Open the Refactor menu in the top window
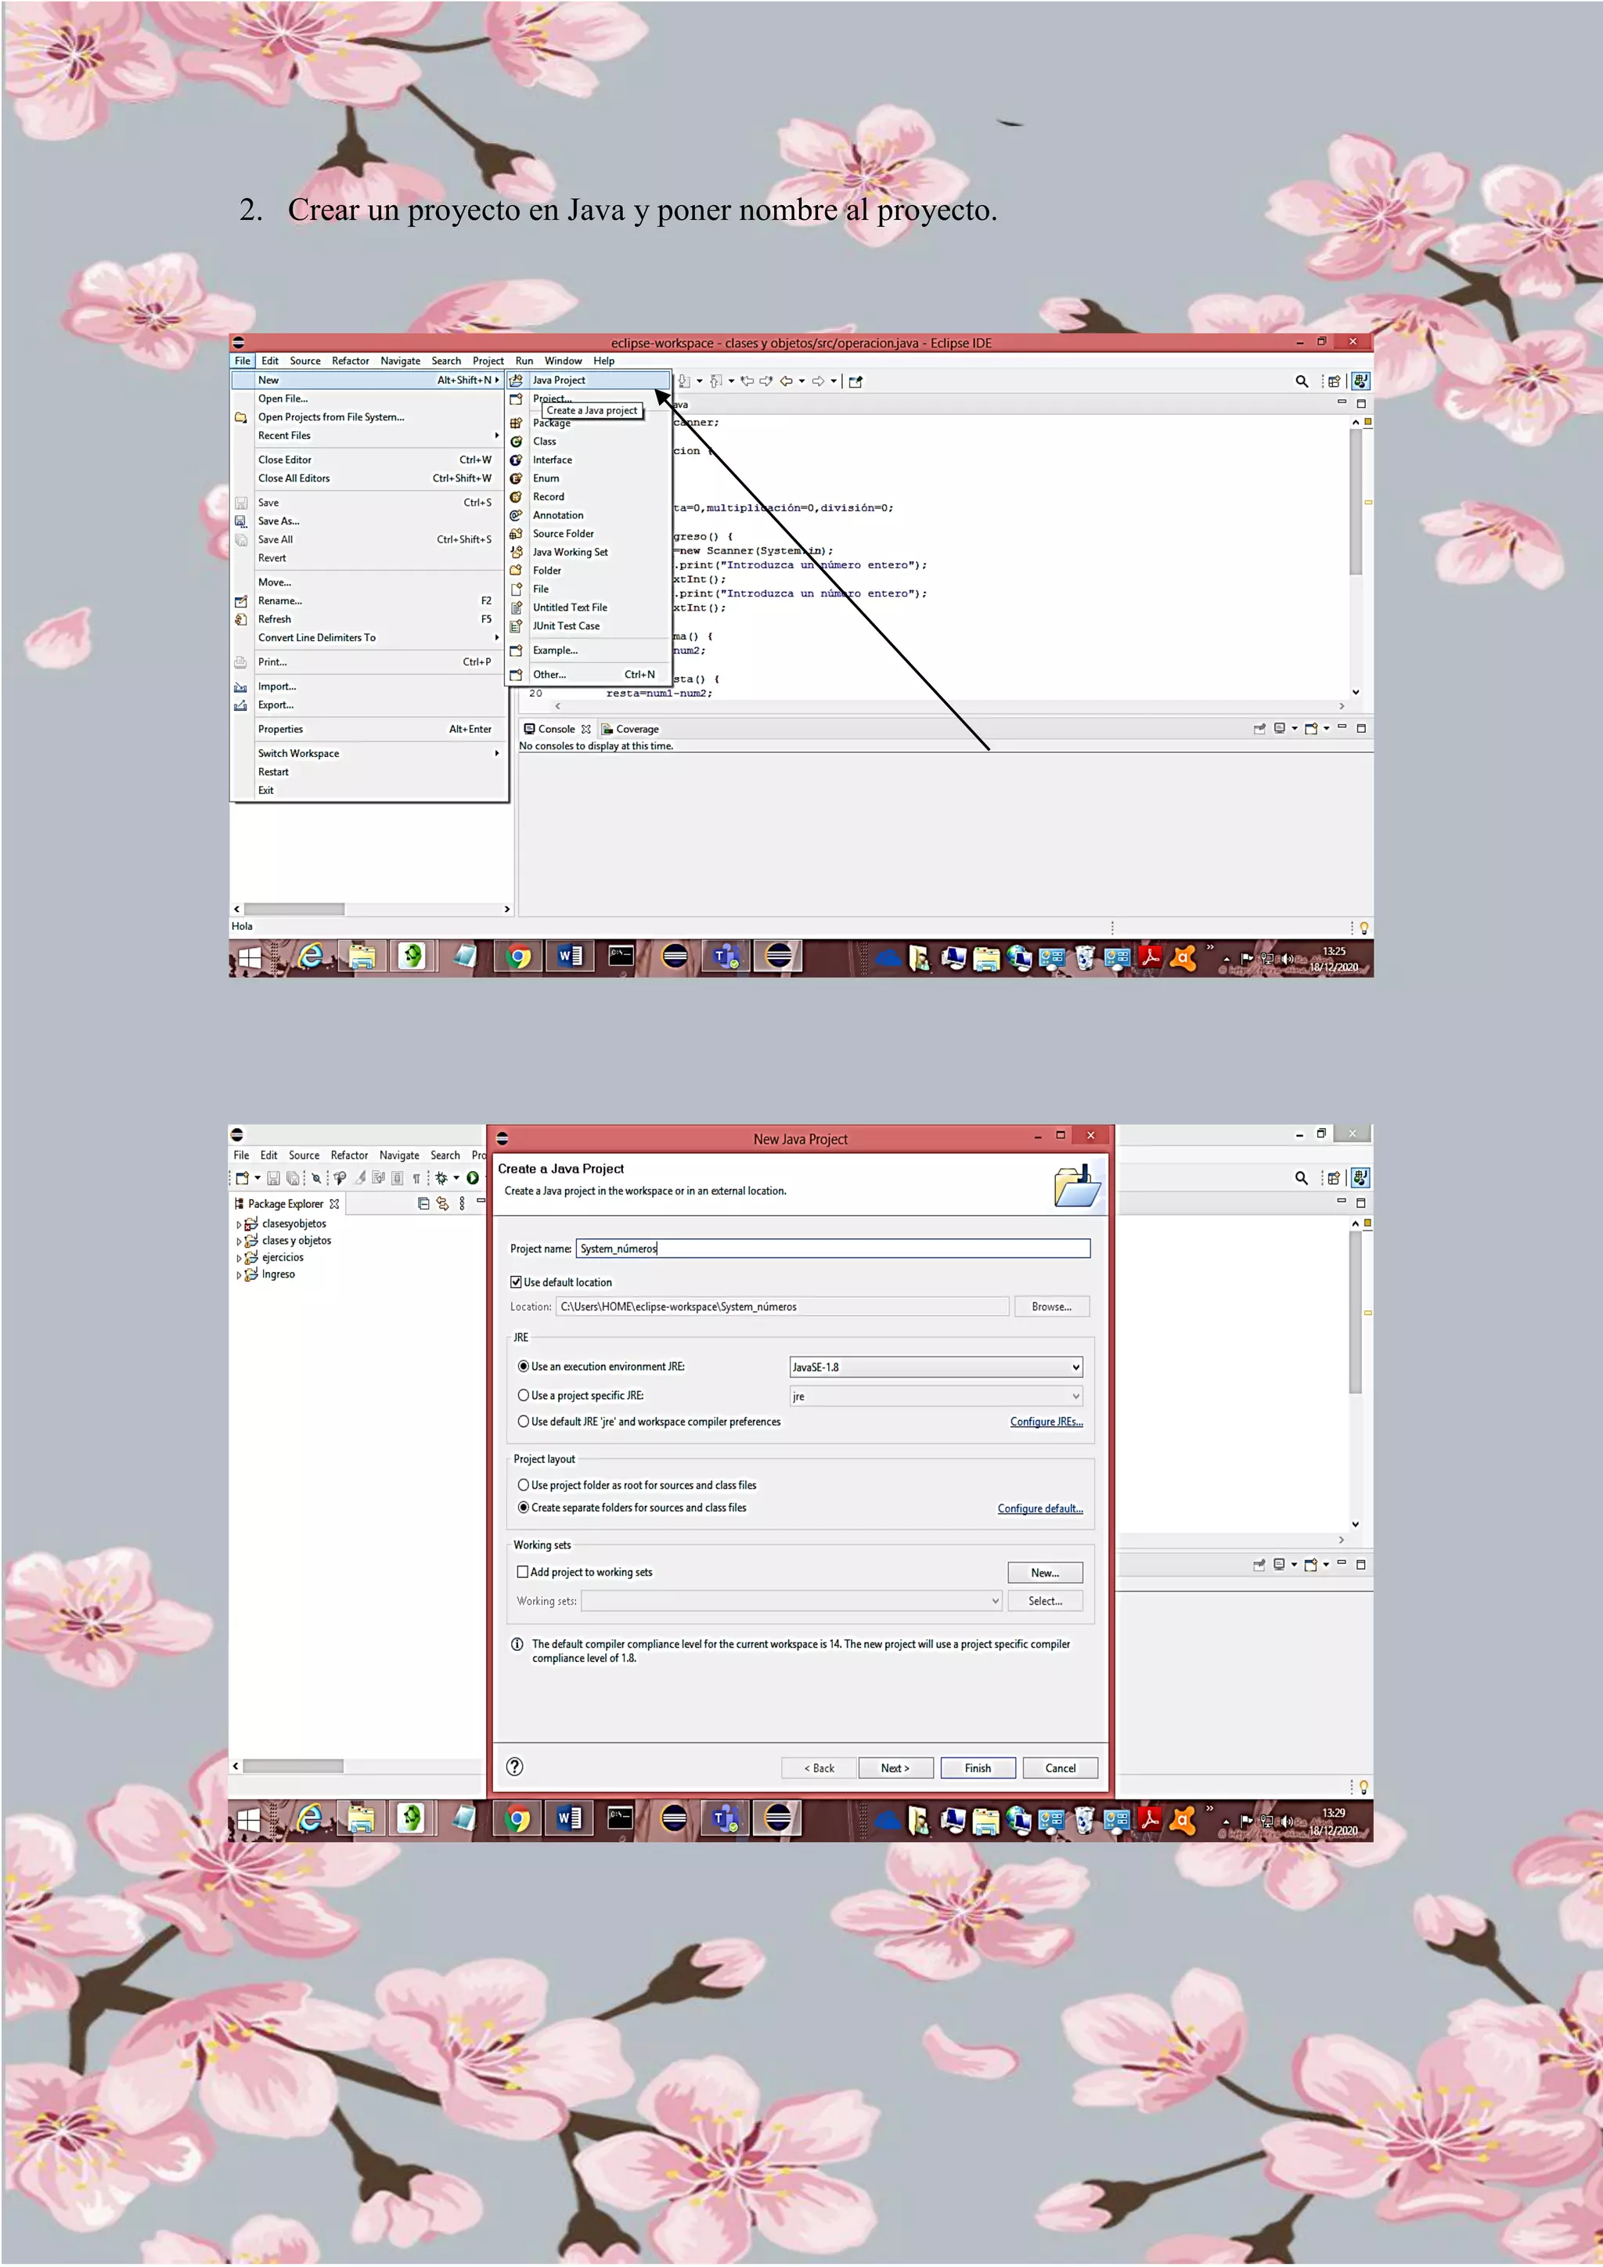The width and height of the screenshot is (1603, 2267). click(351, 362)
